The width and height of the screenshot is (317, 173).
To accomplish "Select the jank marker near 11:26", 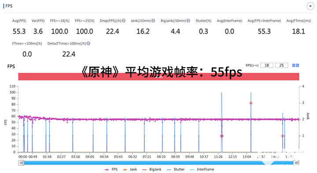I will 221,136.
